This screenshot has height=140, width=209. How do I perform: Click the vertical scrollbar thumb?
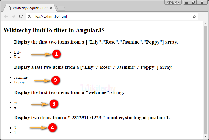point(205,80)
